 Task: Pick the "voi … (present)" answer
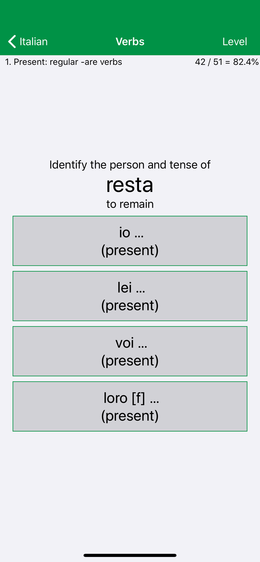coord(130,351)
